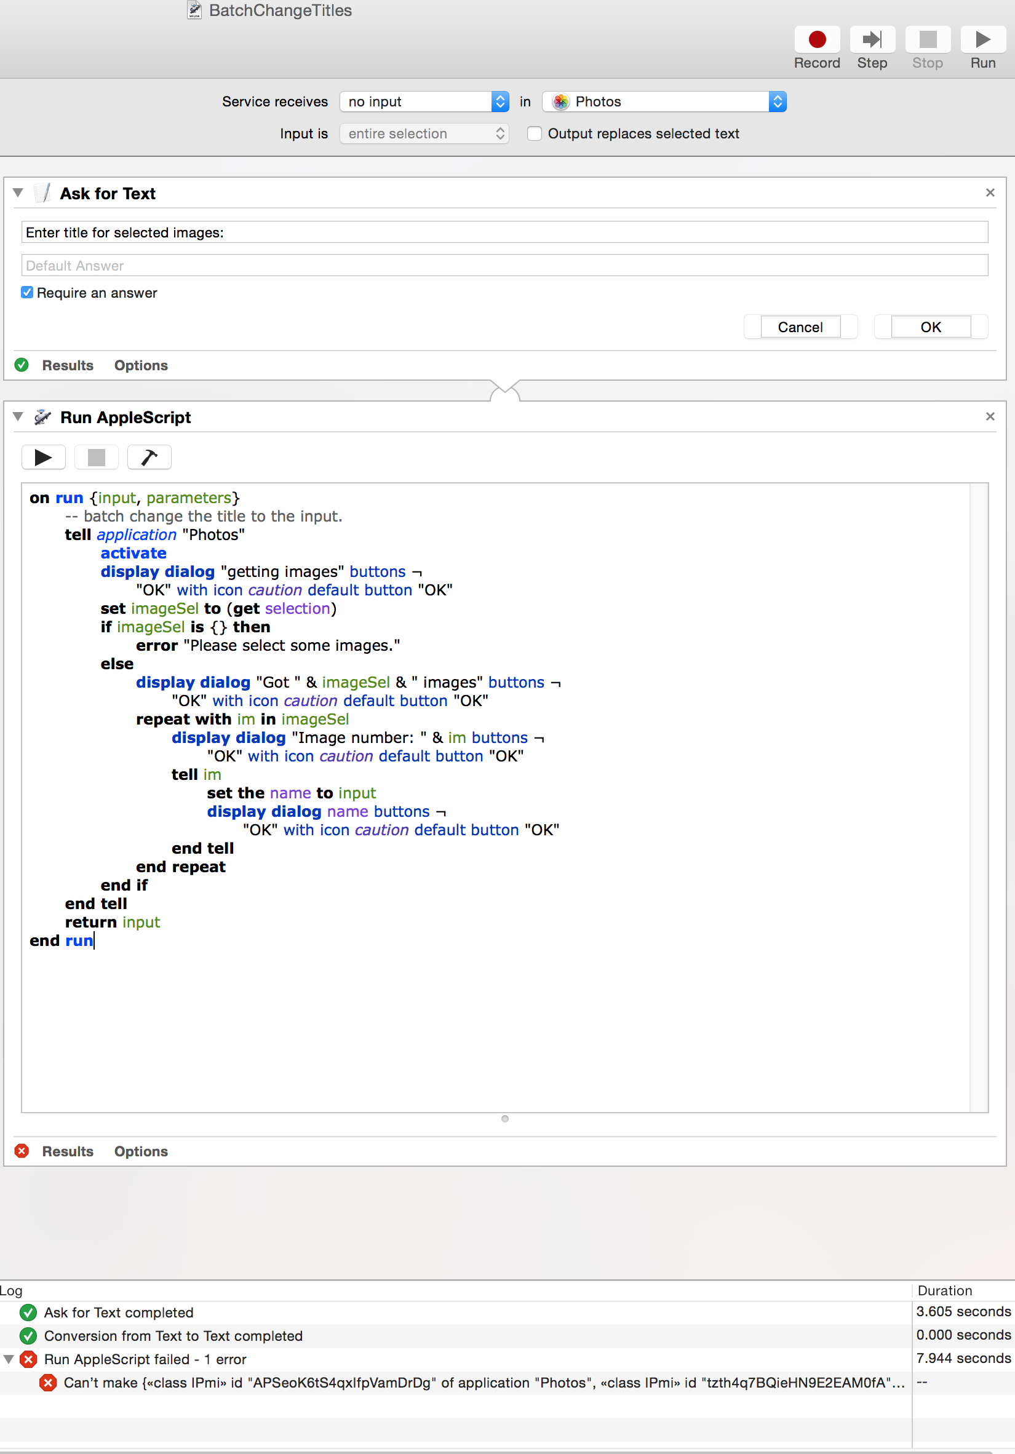Click the '7.944 seconds' duration value
Screen dimensions: 1015x1454
pyautogui.click(x=963, y=1359)
